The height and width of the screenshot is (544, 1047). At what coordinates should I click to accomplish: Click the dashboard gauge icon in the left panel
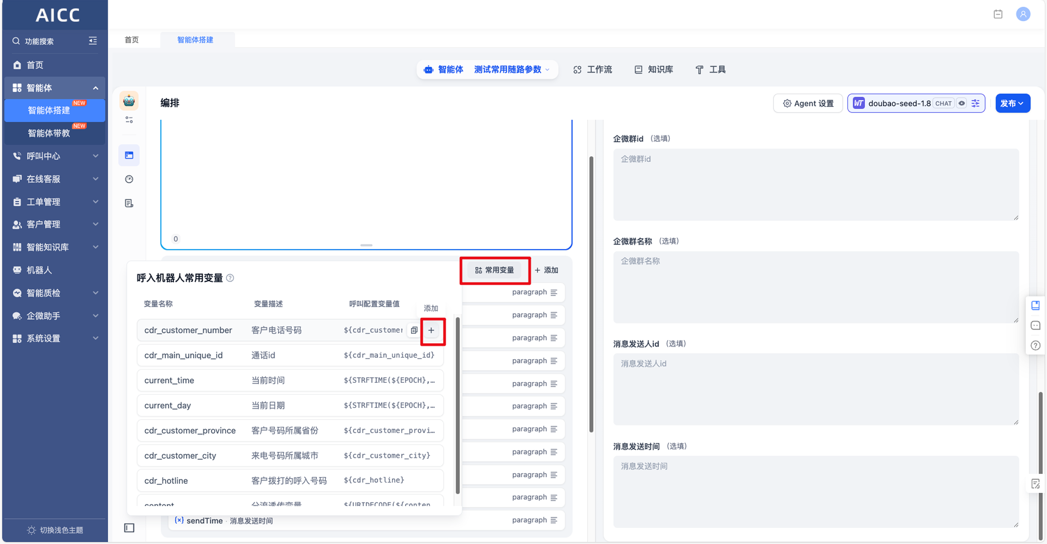coord(129,179)
